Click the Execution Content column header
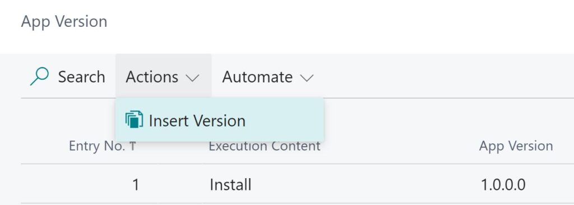 265,146
